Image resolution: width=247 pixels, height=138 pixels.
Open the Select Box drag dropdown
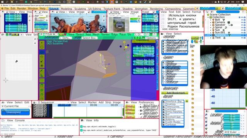pyautogui.click(x=90, y=38)
